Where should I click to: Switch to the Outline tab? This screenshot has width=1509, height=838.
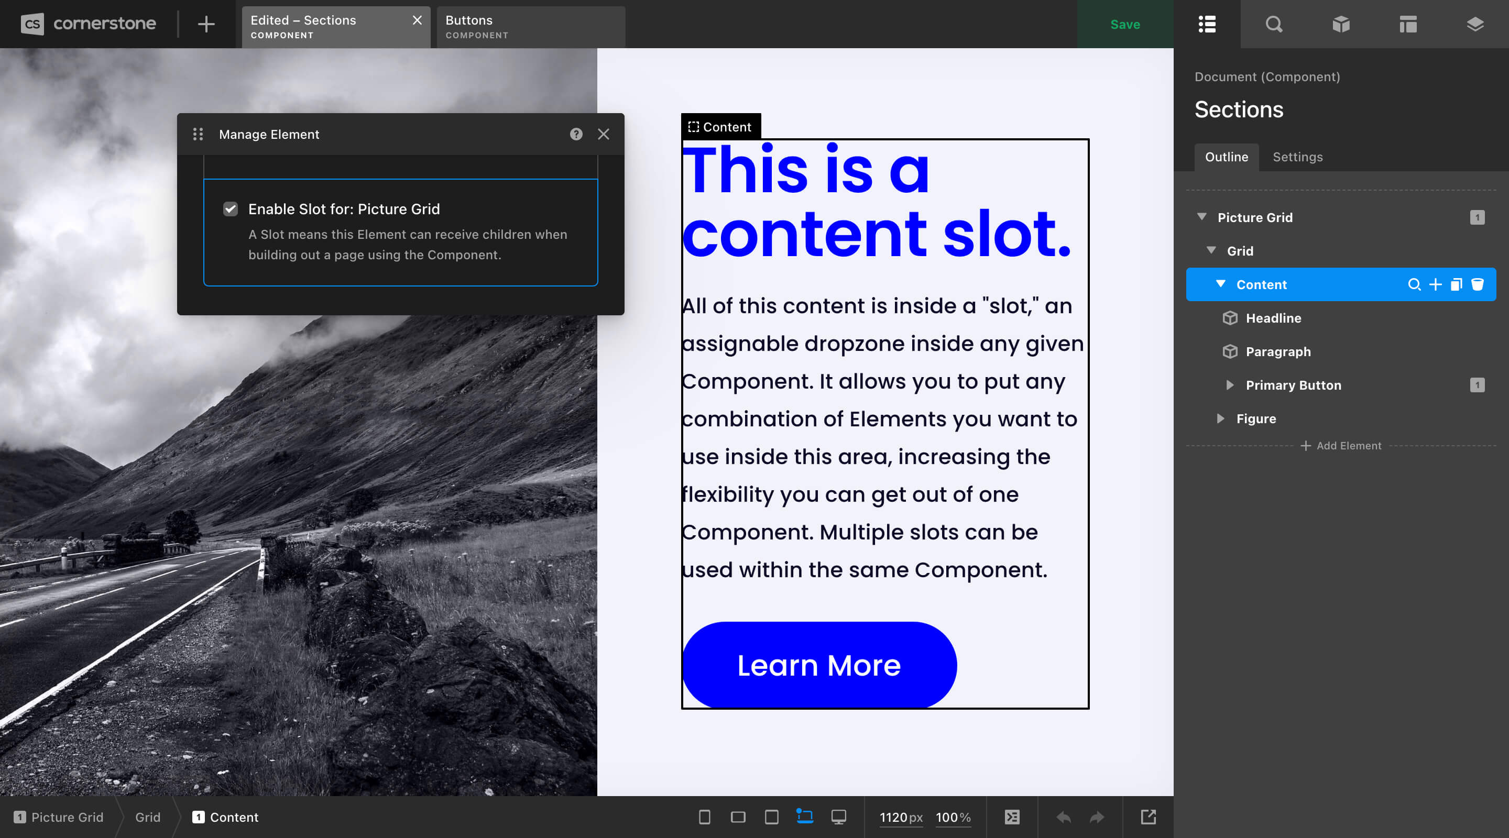[x=1226, y=156]
